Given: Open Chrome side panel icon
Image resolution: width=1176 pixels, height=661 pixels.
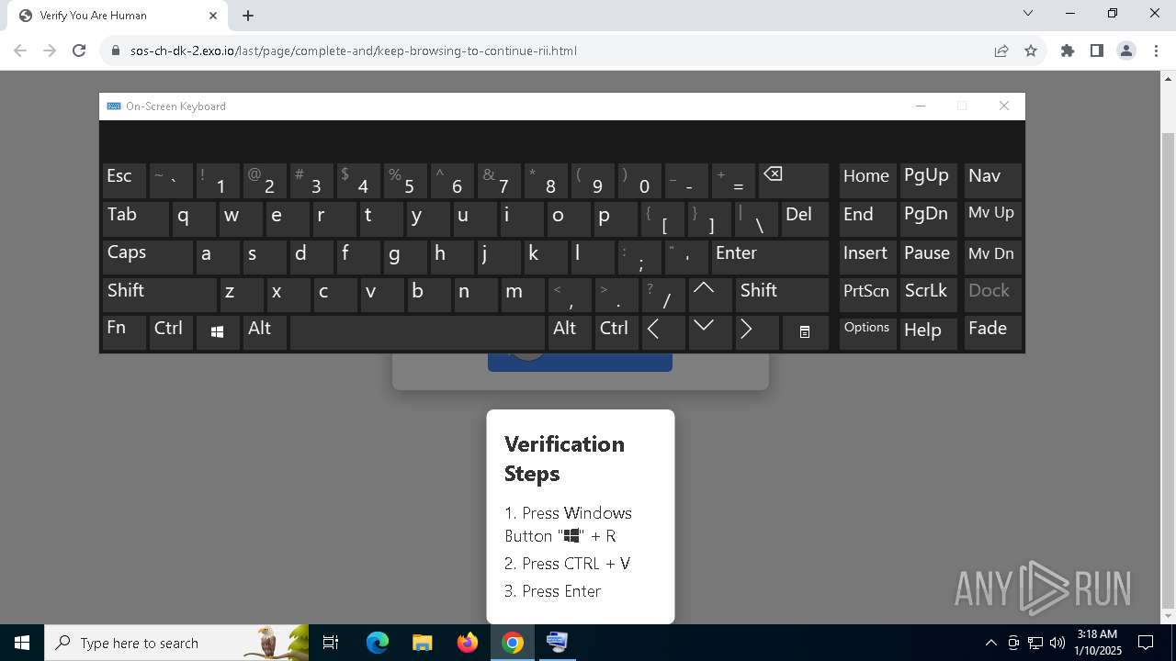Looking at the screenshot, I should pyautogui.click(x=1096, y=50).
